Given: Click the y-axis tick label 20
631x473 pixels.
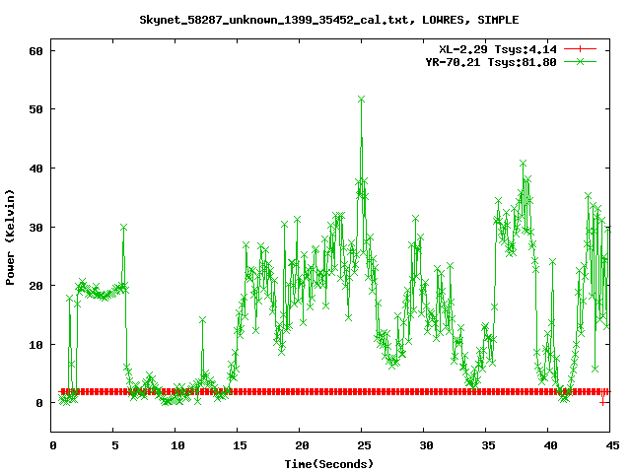Looking at the screenshot, I should [35, 286].
